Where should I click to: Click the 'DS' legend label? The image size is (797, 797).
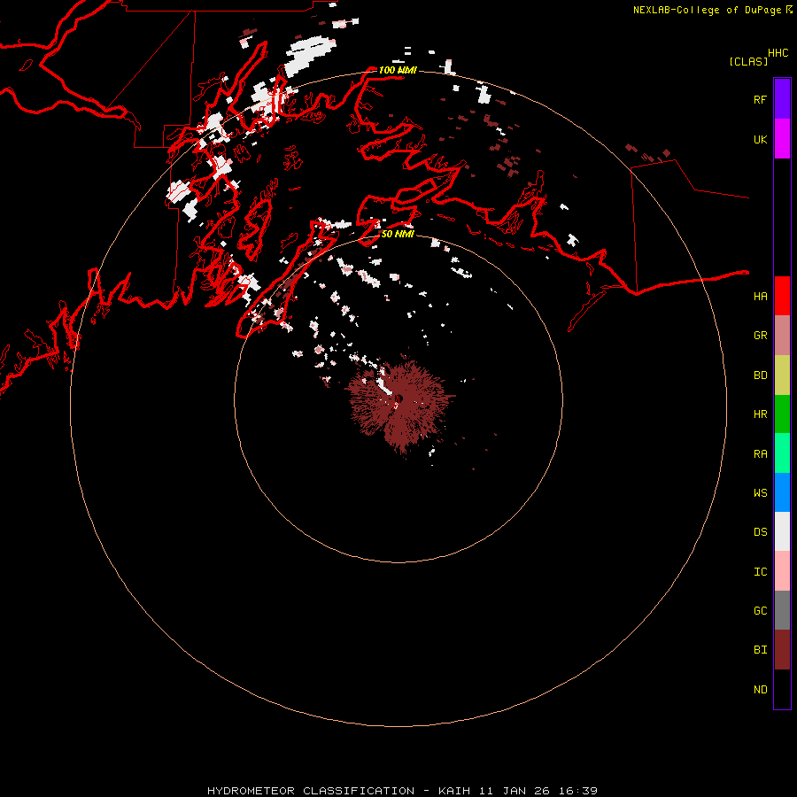click(760, 532)
